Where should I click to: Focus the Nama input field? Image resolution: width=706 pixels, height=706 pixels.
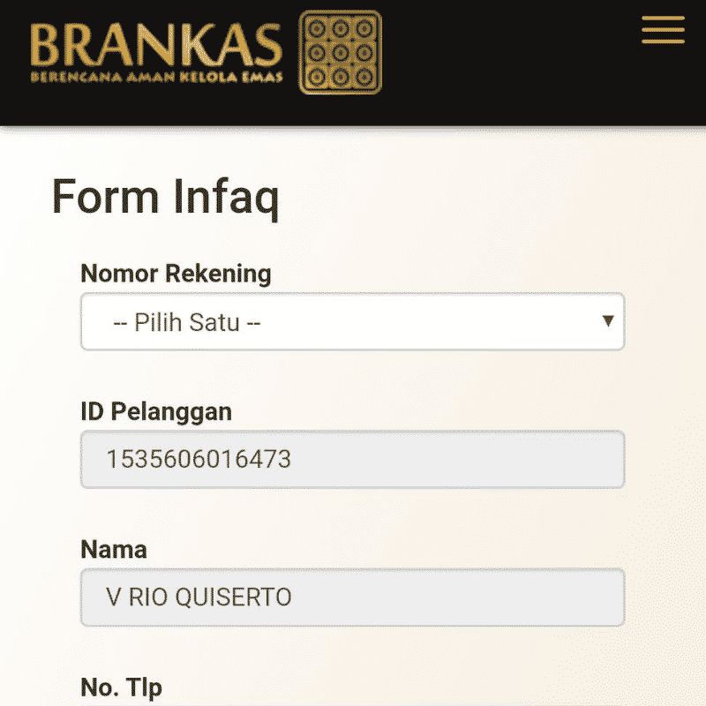[x=353, y=597]
